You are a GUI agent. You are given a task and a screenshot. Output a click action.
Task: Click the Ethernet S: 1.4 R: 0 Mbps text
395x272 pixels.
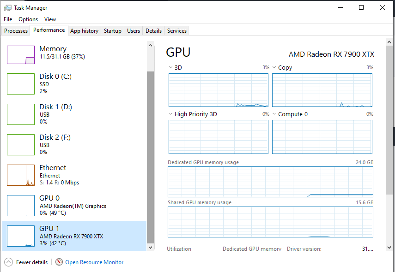tap(59, 183)
